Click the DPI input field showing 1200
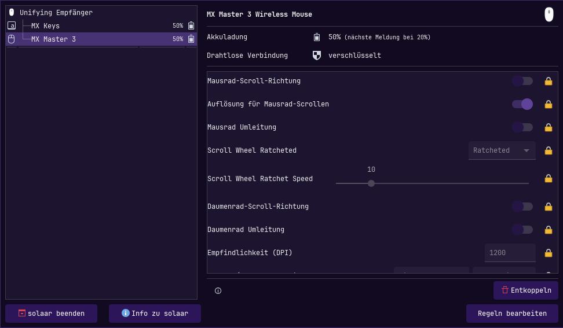 click(x=510, y=253)
